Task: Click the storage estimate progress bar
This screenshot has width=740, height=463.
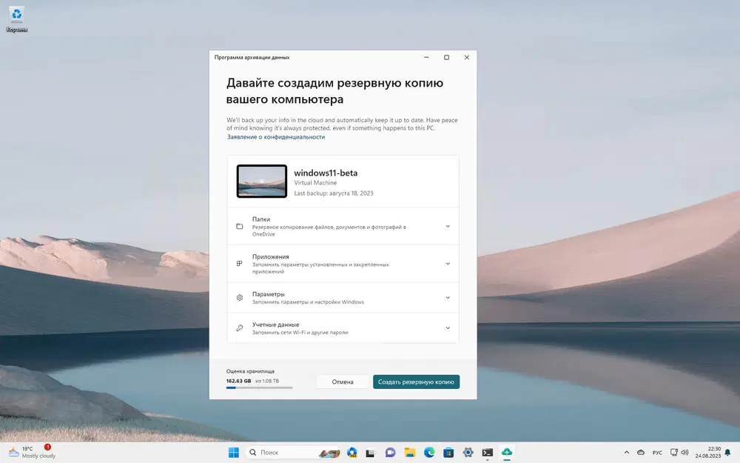Action: 259,388
